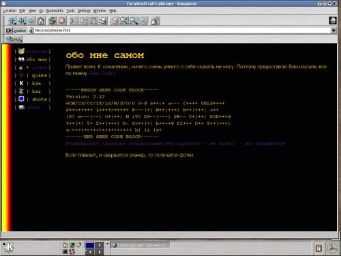Click the padlock security icon
Screen dimensions: 341x256
155,21
